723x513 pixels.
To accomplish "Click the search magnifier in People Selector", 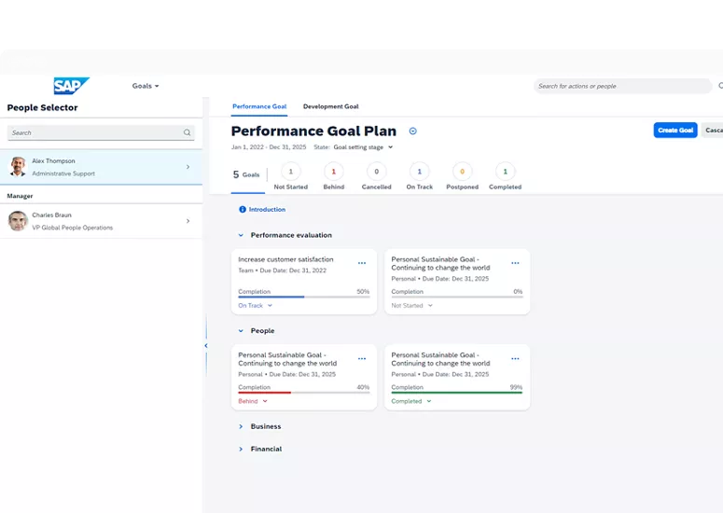I will click(187, 133).
